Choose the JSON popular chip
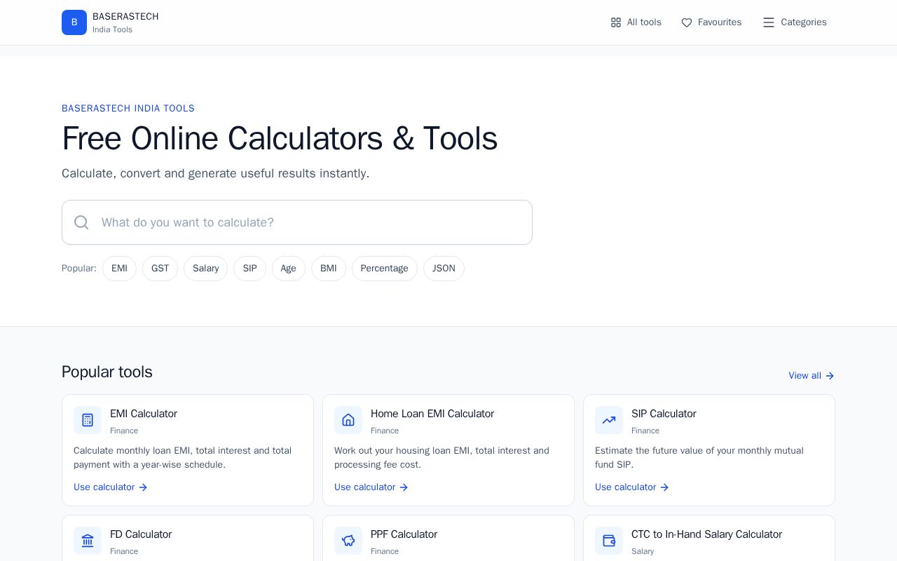897x561 pixels. point(444,269)
